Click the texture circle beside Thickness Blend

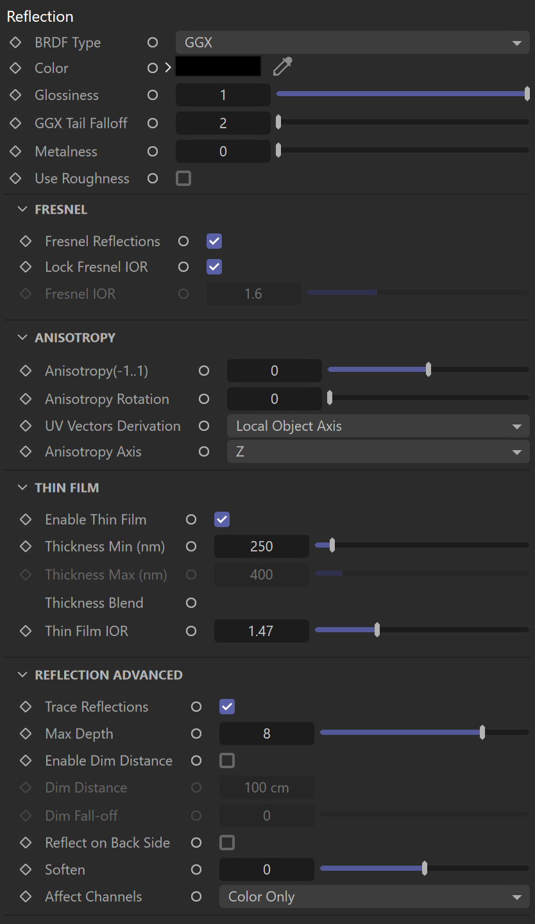pyautogui.click(x=191, y=603)
